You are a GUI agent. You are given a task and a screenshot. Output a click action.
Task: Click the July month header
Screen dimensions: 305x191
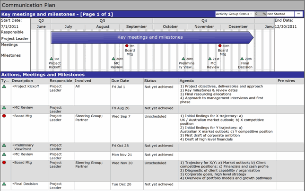pos(68,26)
